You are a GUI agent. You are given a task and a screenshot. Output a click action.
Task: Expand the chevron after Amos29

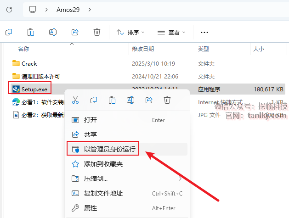tap(90, 10)
